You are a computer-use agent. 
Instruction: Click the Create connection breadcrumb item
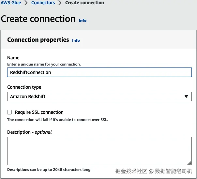pos(84,3)
